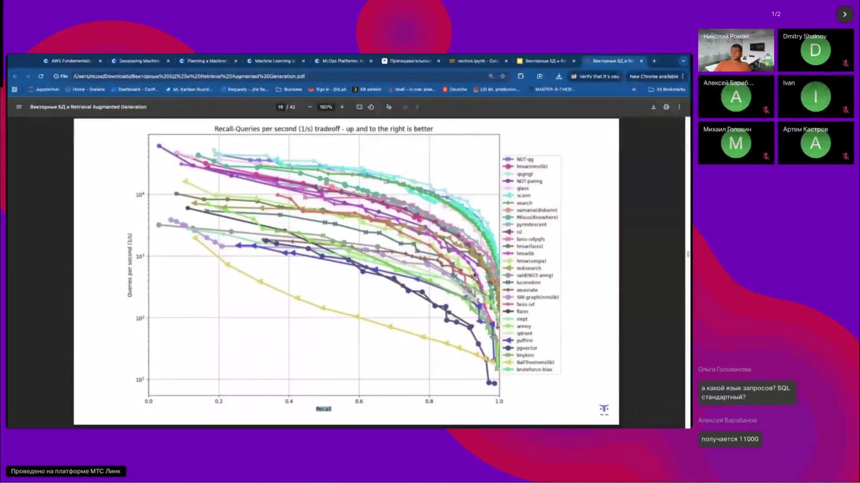
Task: Bookmark this page with star icon
Action: [503, 76]
